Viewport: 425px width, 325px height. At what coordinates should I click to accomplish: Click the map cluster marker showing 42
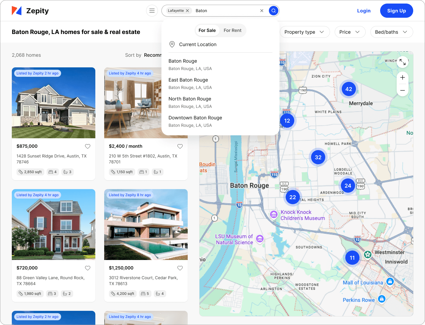[349, 89]
